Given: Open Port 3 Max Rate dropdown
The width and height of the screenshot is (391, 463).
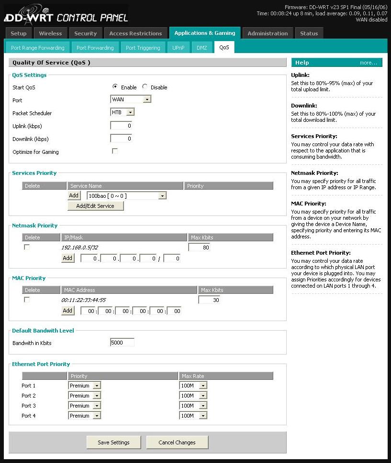Looking at the screenshot, I should coord(193,406).
